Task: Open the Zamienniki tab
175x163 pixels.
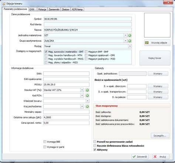Action: point(54,9)
